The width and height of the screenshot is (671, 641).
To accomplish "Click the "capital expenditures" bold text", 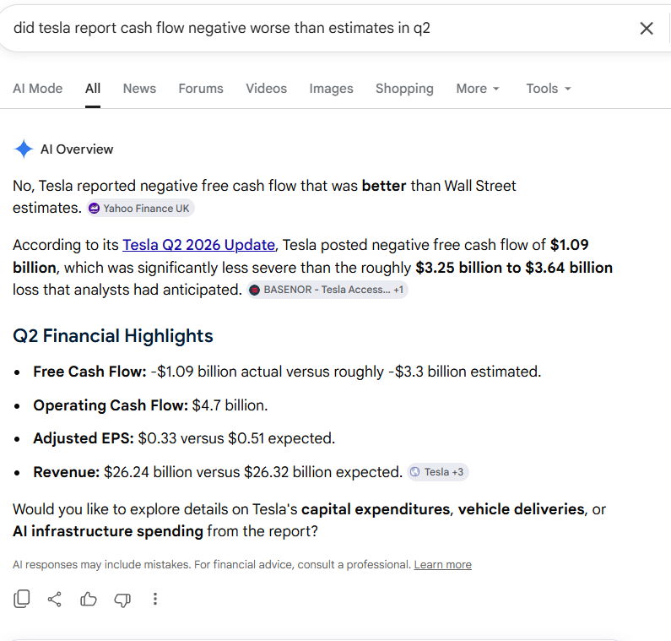I will click(x=376, y=509).
